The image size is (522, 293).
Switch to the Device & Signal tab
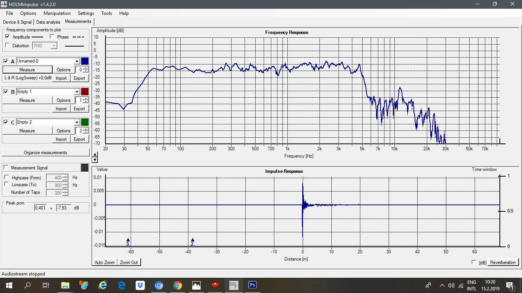click(x=17, y=22)
